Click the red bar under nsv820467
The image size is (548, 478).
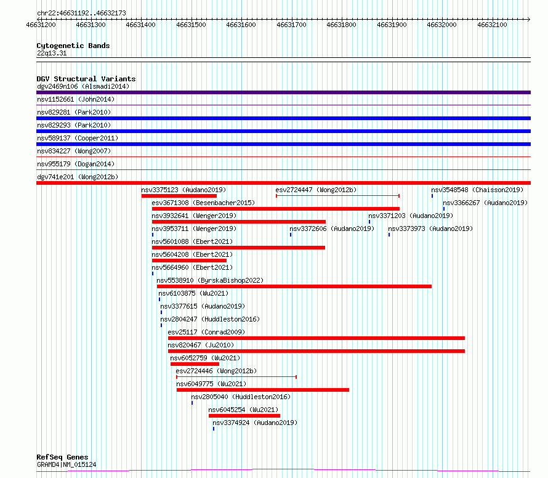click(316, 351)
